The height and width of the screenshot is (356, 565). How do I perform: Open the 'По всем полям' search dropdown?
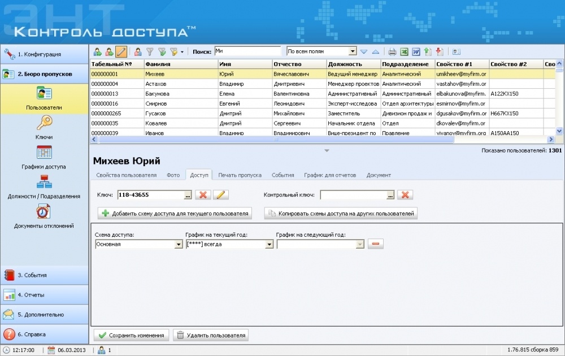(x=353, y=51)
